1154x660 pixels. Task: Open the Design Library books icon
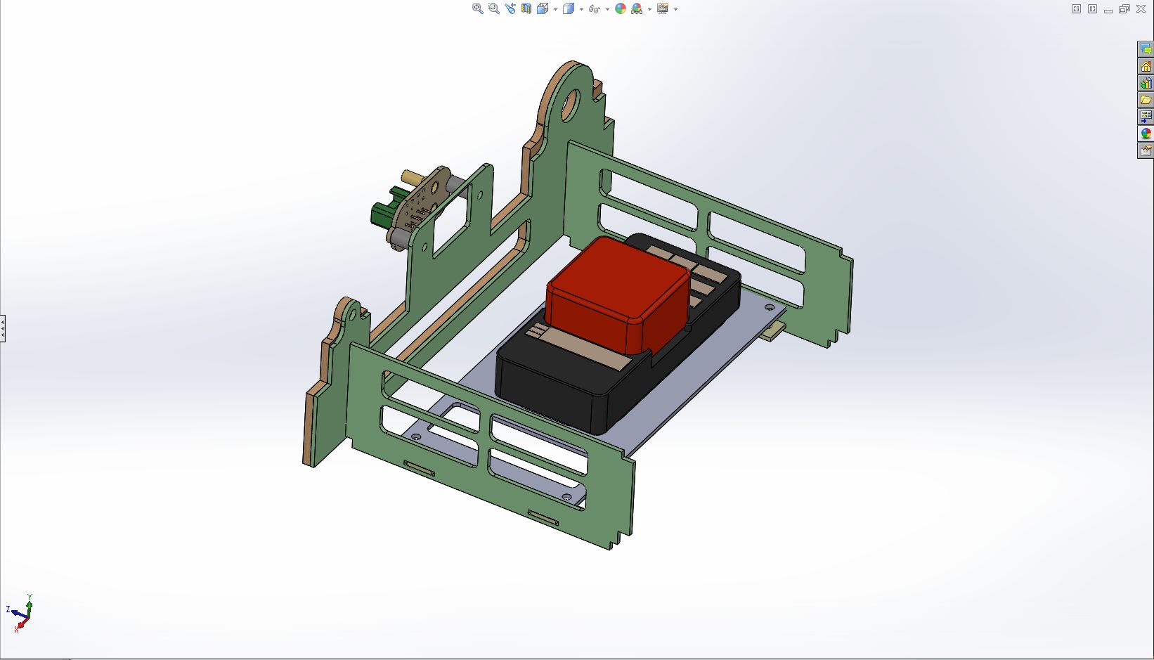[1146, 83]
